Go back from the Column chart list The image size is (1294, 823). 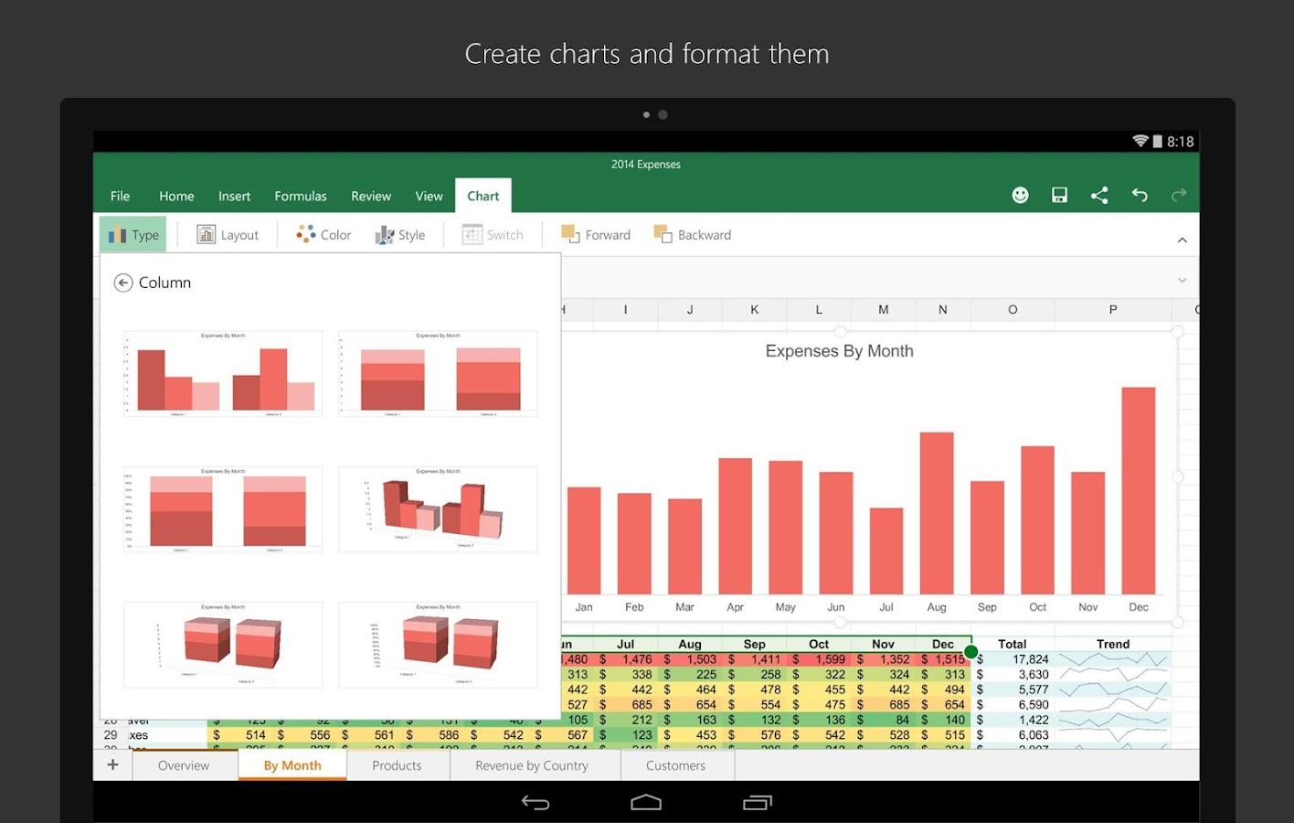coord(123,283)
